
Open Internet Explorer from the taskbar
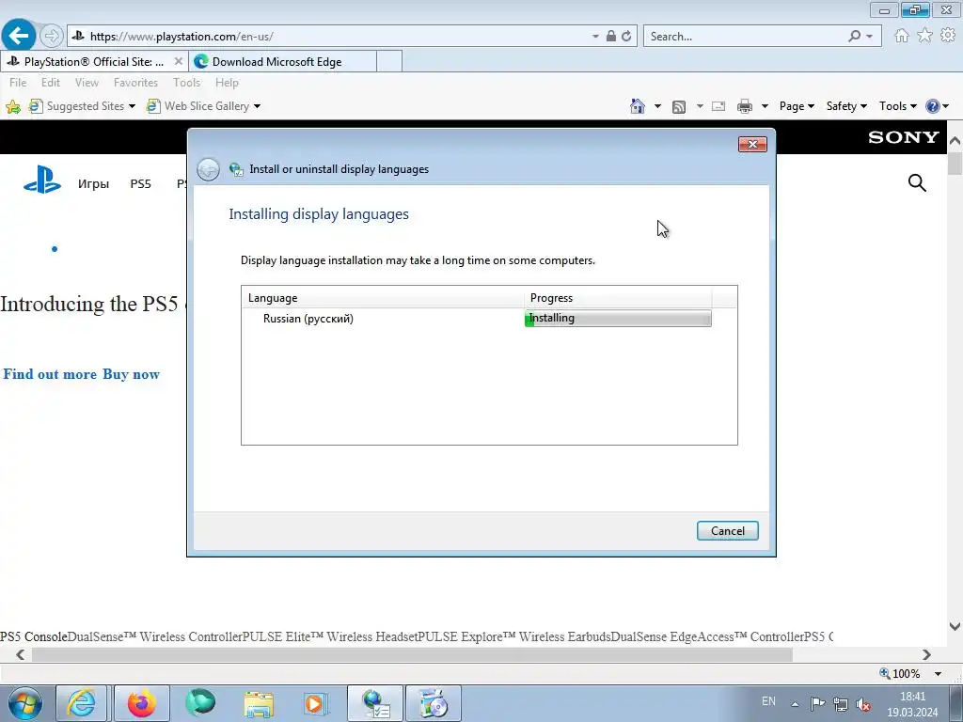pos(82,703)
